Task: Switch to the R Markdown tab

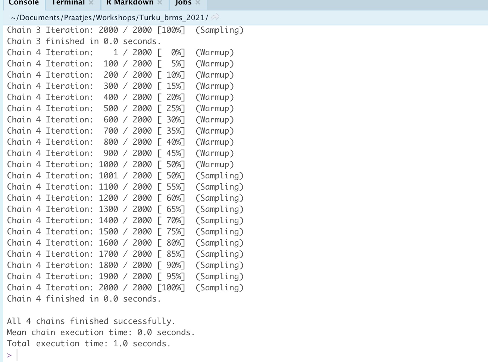Action: pos(129,3)
